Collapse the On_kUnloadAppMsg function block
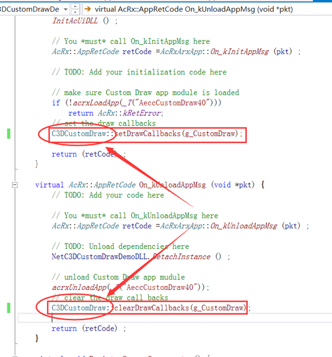332x357 pixels. (x=15, y=185)
